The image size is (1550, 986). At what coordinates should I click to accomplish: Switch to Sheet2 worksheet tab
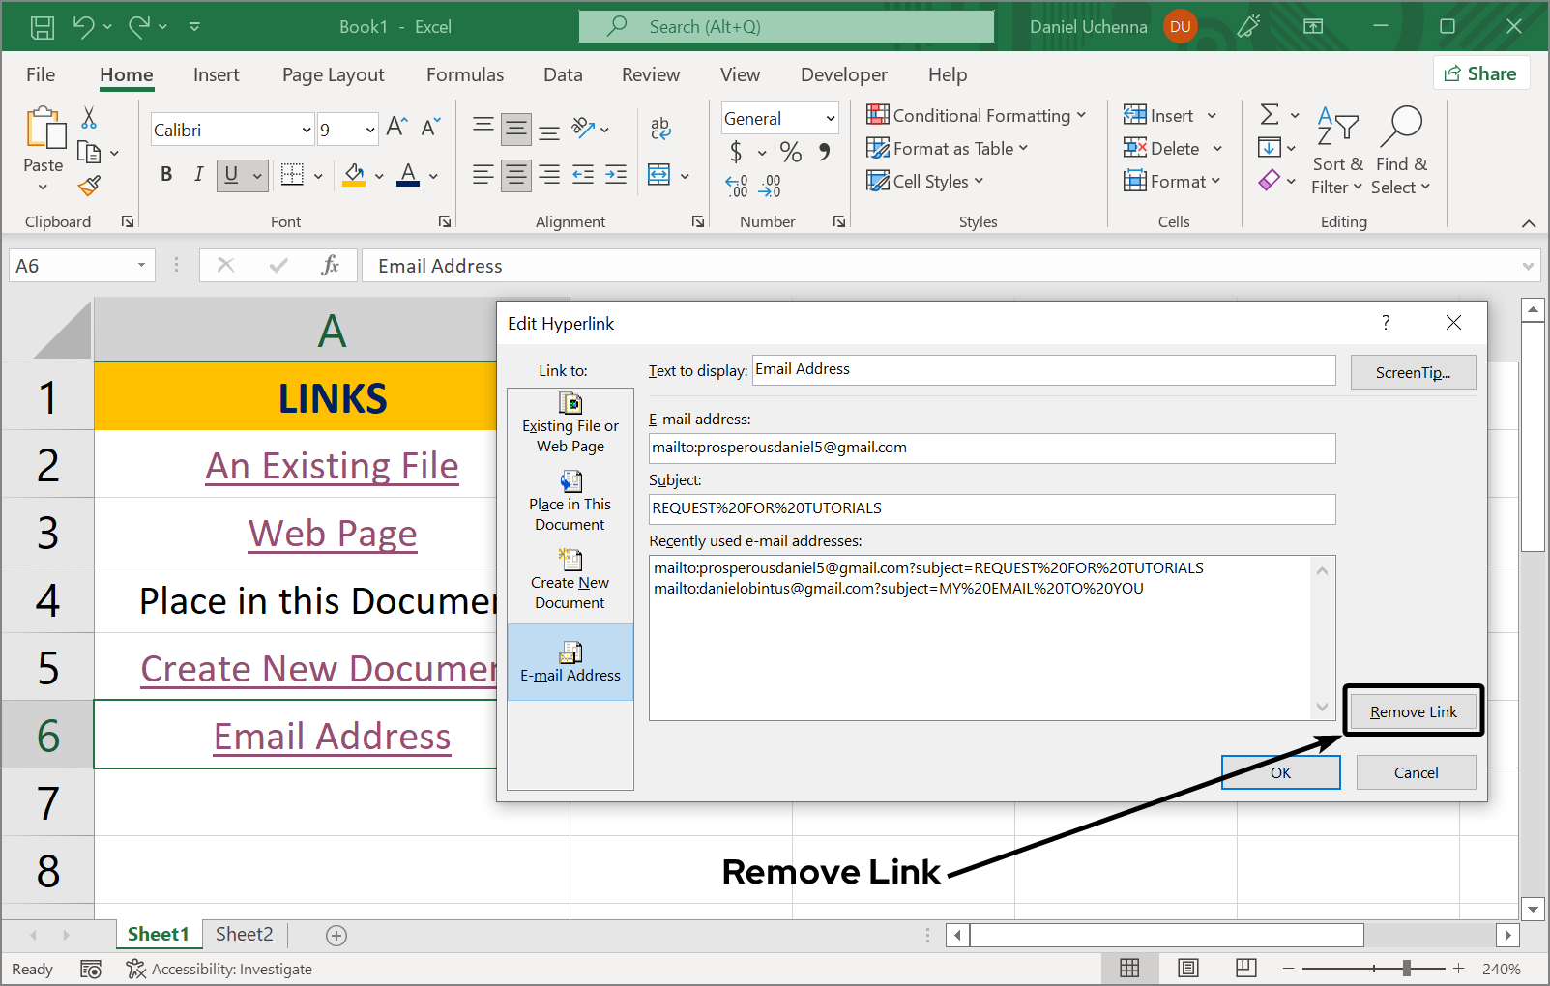tap(244, 934)
